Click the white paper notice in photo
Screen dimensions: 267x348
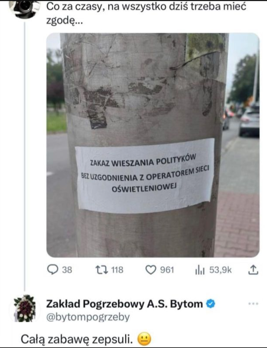coord(145,176)
